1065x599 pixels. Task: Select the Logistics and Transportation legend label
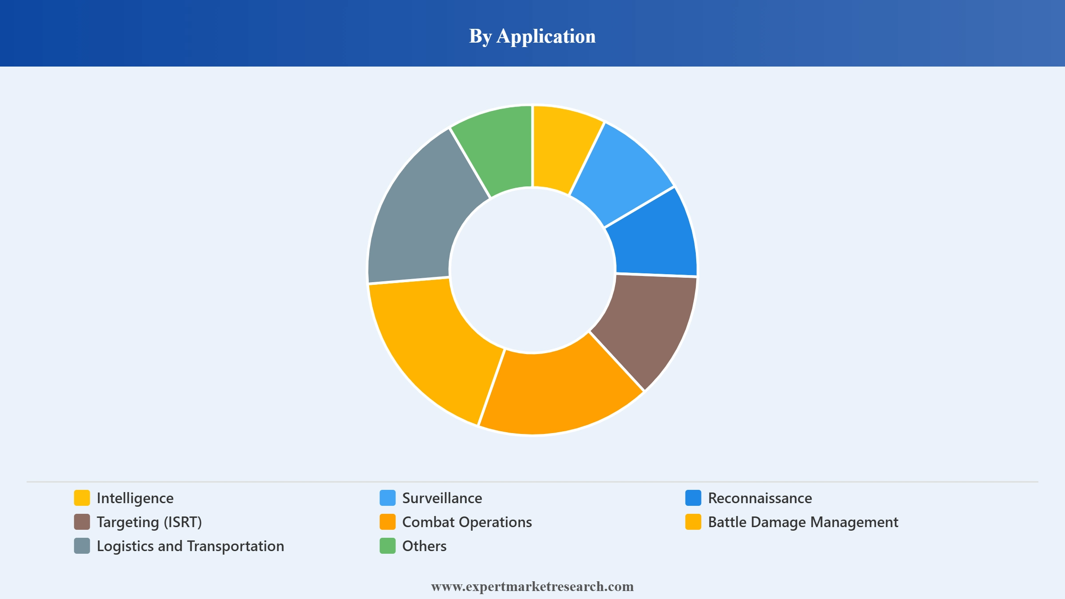tap(190, 546)
